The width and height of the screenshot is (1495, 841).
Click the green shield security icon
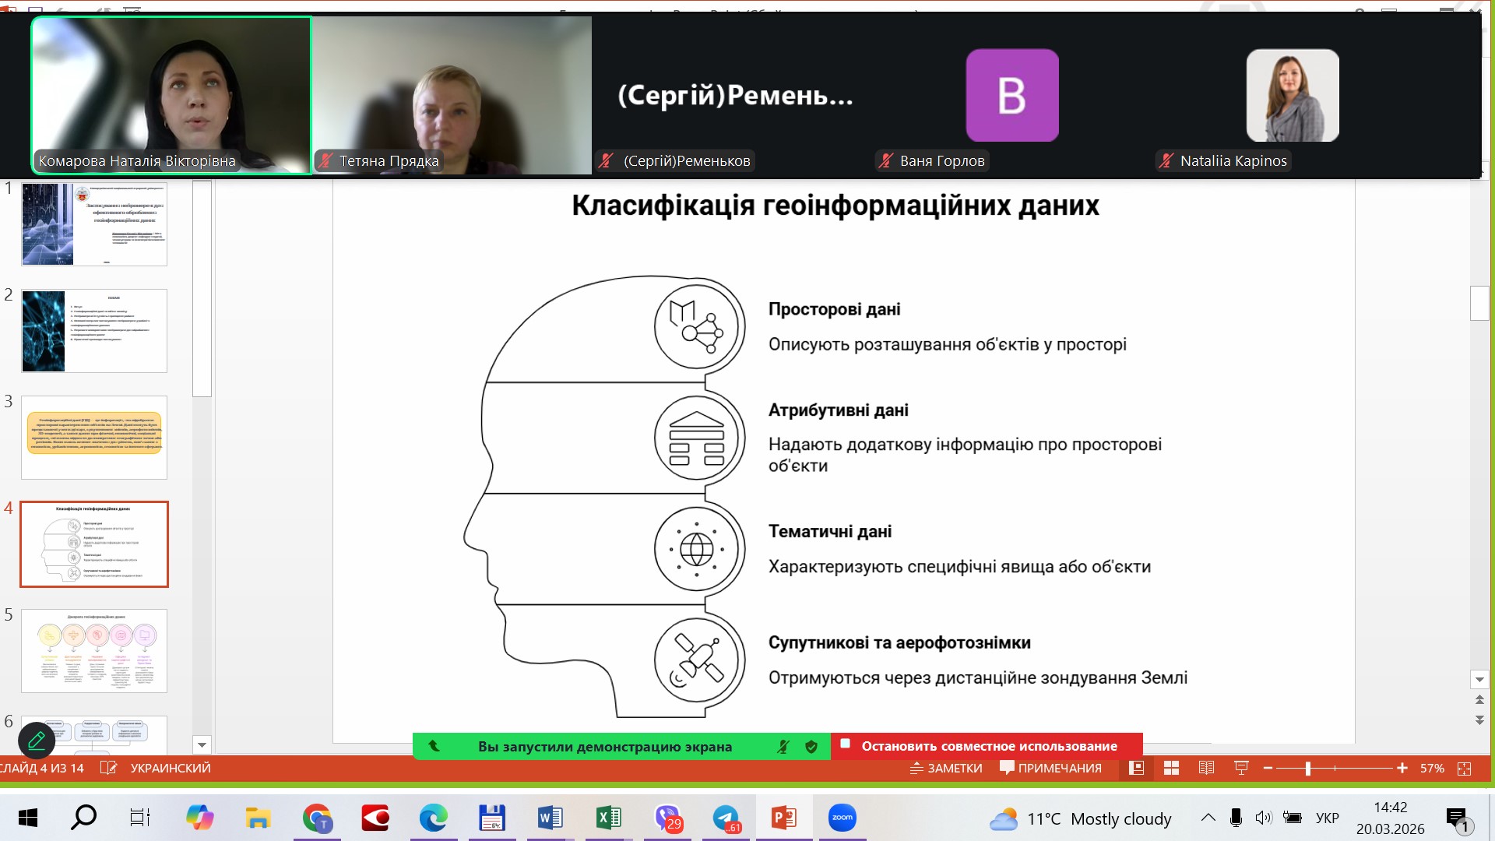(x=811, y=747)
